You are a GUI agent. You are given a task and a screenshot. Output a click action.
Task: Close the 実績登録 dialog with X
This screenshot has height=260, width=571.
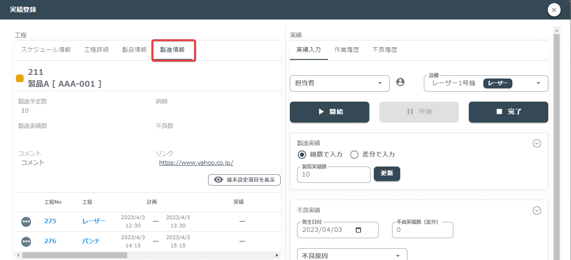[554, 10]
